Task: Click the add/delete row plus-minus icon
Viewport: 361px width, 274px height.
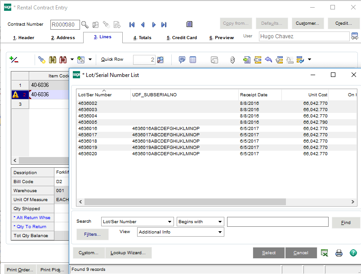Action: pyautogui.click(x=14, y=60)
